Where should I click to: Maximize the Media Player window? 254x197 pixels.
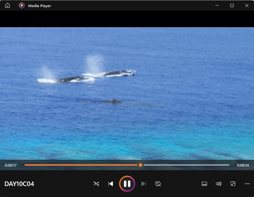pos(232,5)
